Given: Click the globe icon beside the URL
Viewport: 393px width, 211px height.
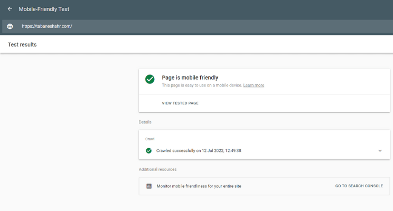Looking at the screenshot, I should coord(10,26).
